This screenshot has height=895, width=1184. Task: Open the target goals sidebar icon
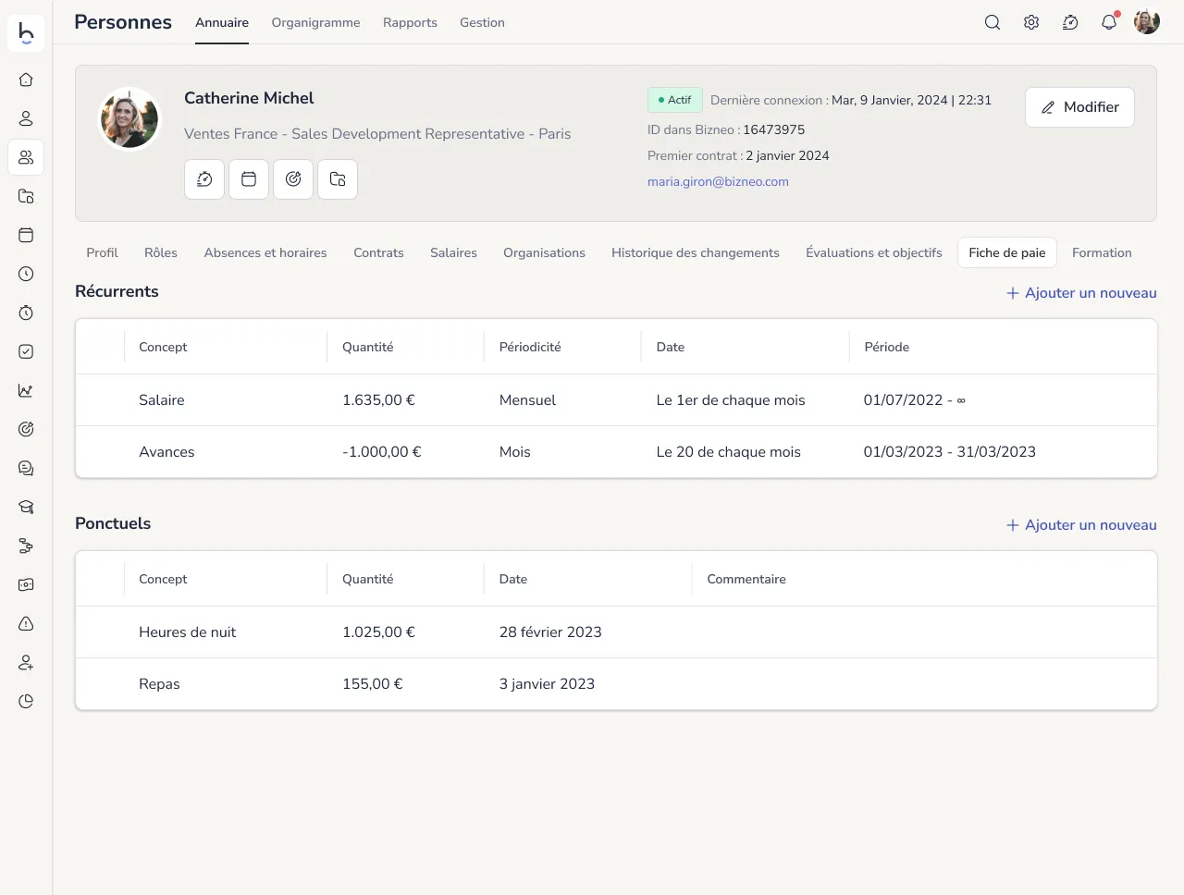tap(26, 429)
